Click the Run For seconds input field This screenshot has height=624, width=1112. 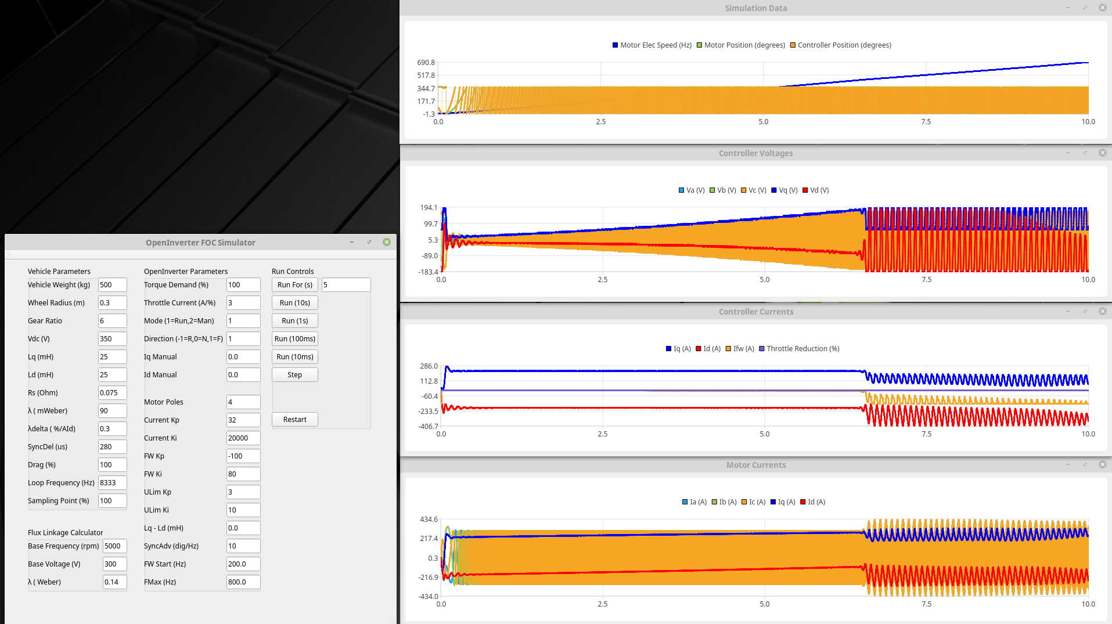346,284
